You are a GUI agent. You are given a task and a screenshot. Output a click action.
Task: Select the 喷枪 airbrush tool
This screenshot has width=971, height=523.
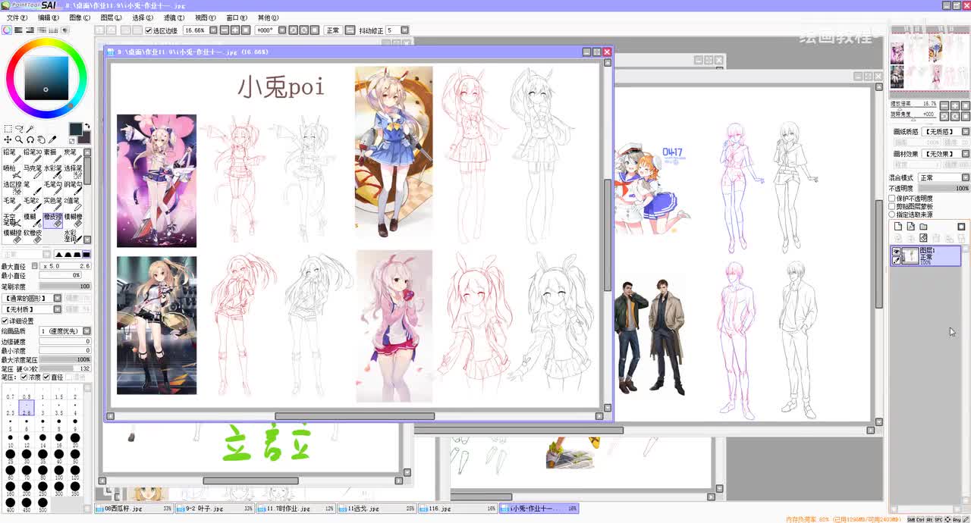[x=11, y=173]
